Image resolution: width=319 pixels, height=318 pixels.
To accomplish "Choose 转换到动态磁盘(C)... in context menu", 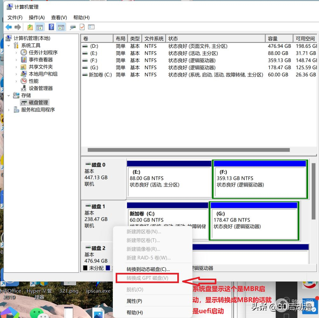I will point(148,269).
